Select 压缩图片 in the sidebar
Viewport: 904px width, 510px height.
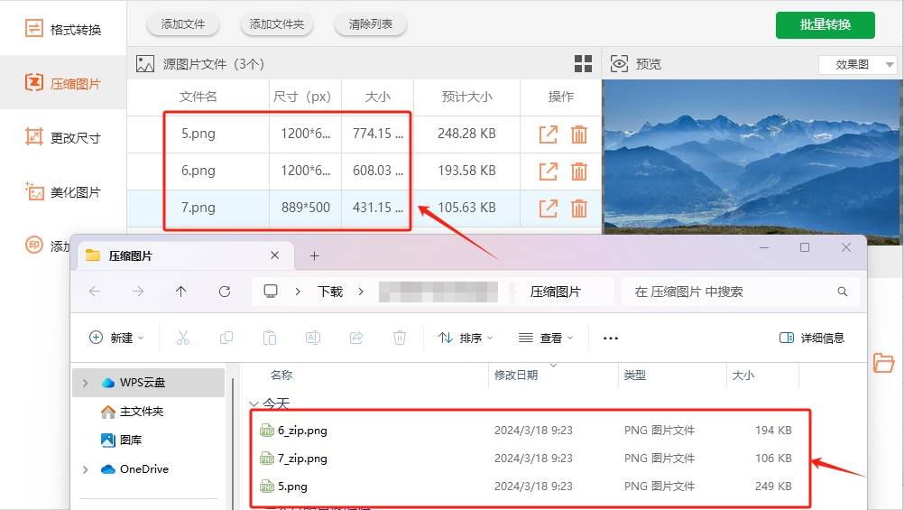coord(63,83)
